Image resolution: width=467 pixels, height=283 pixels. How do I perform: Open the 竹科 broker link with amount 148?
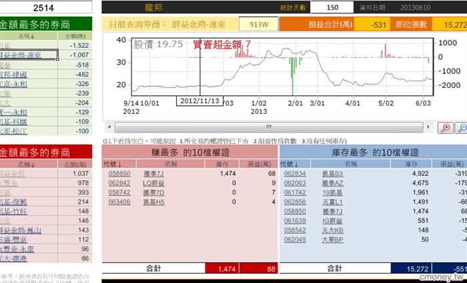13,211
